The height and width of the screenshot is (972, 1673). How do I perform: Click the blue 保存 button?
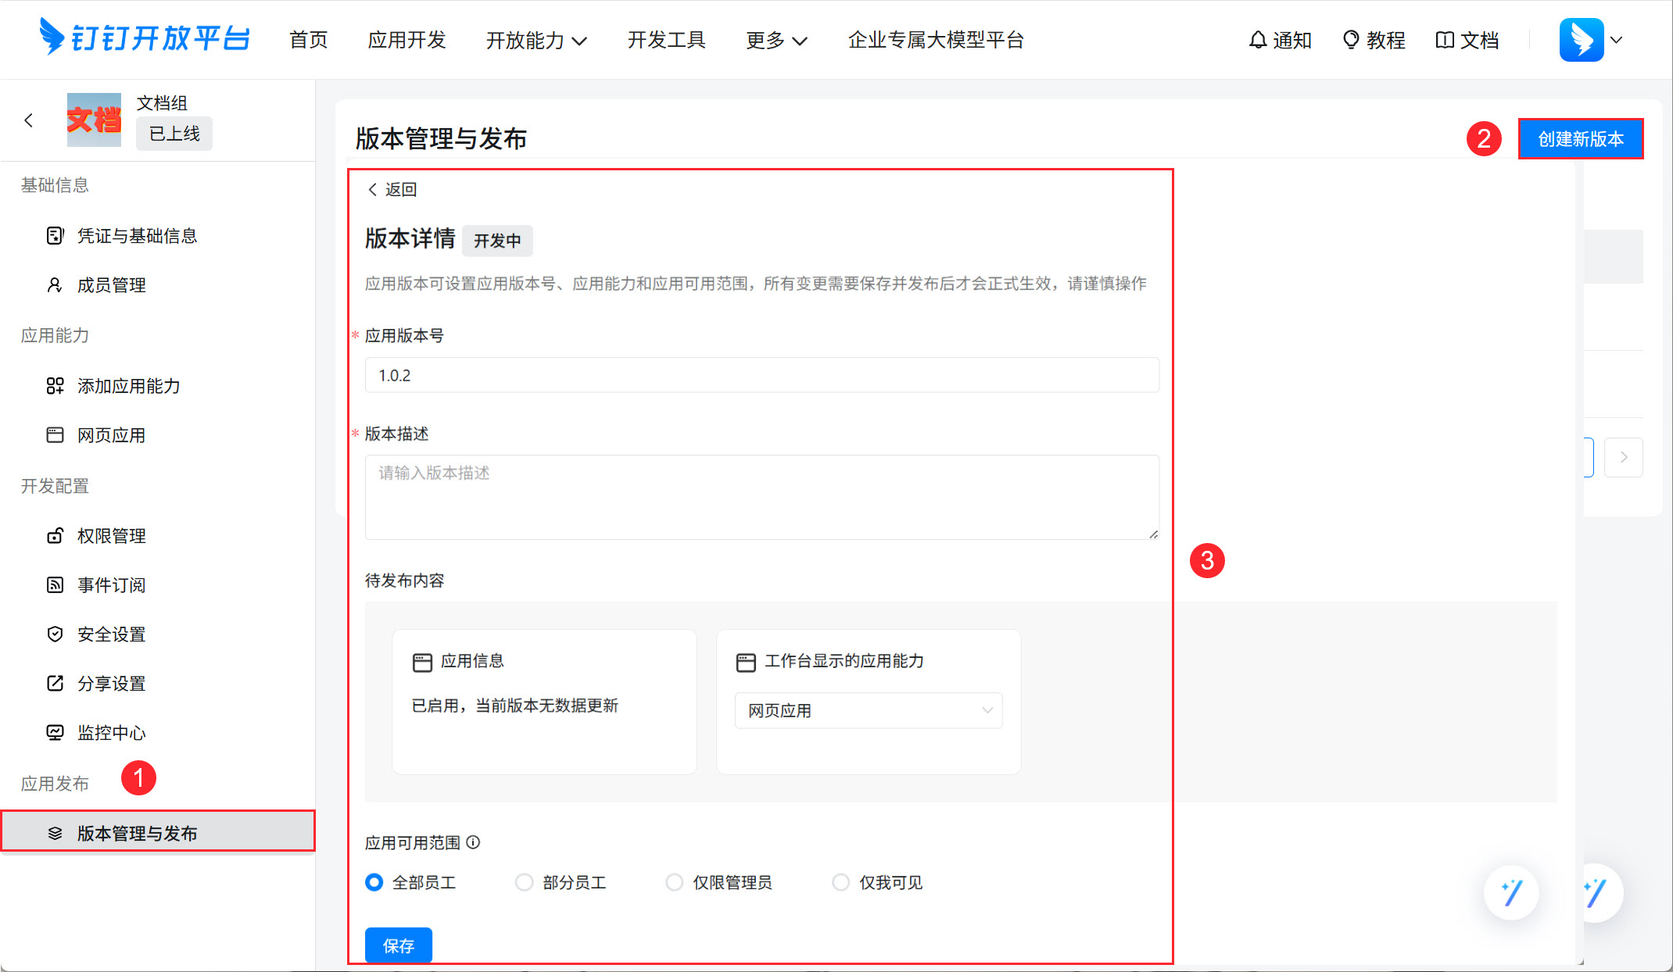click(x=398, y=945)
